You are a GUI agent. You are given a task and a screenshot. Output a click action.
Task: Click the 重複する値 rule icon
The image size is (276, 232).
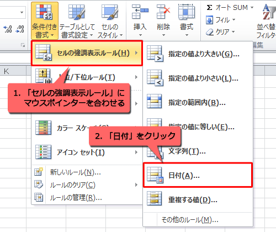(x=154, y=198)
